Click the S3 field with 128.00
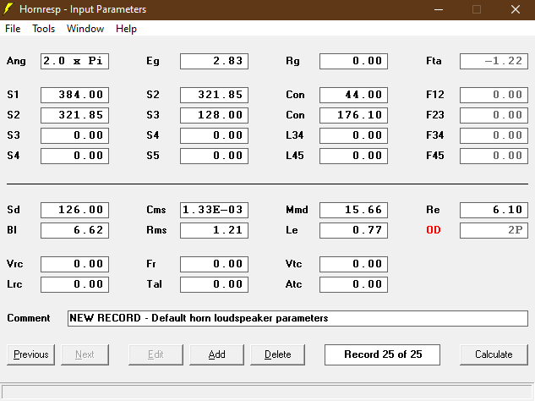 point(215,115)
